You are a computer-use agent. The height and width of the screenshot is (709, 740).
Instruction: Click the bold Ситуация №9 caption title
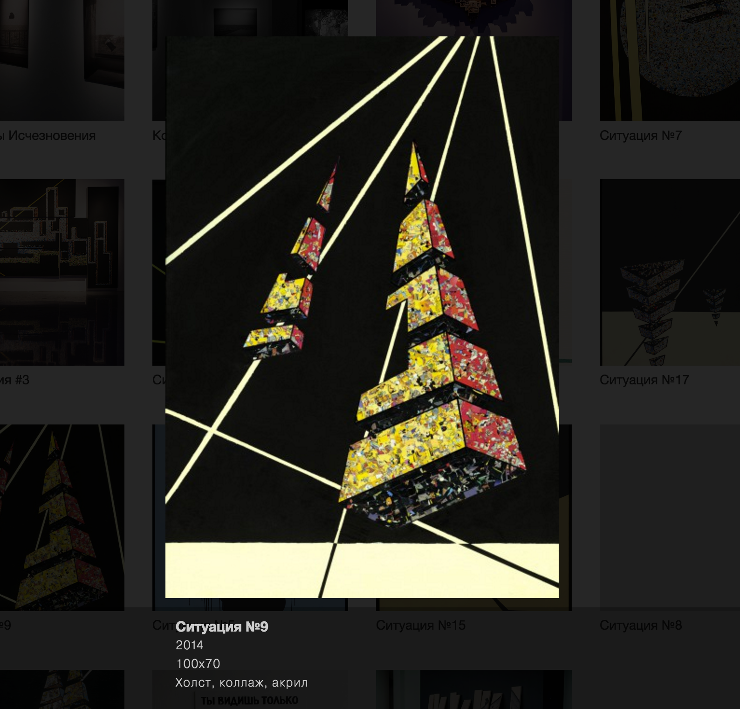[222, 626]
